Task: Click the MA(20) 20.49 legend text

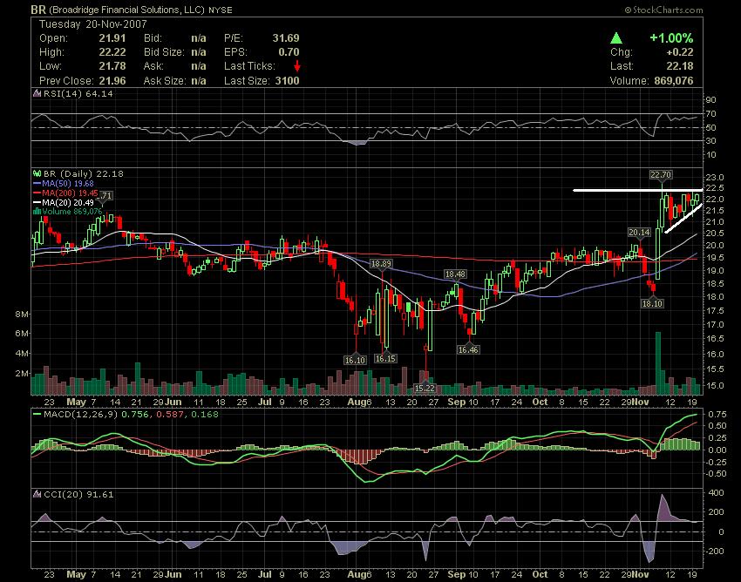Action: [x=68, y=203]
